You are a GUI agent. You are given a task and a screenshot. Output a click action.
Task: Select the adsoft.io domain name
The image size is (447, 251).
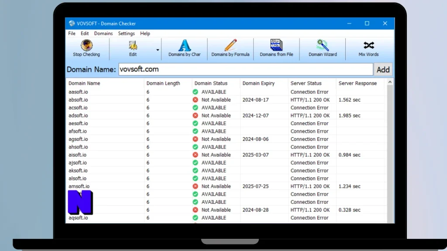78,115
